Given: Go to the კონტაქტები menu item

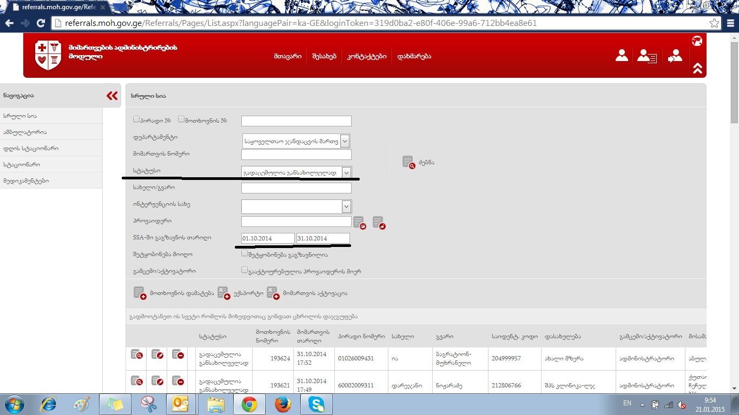Looking at the screenshot, I should pyautogui.click(x=366, y=56).
